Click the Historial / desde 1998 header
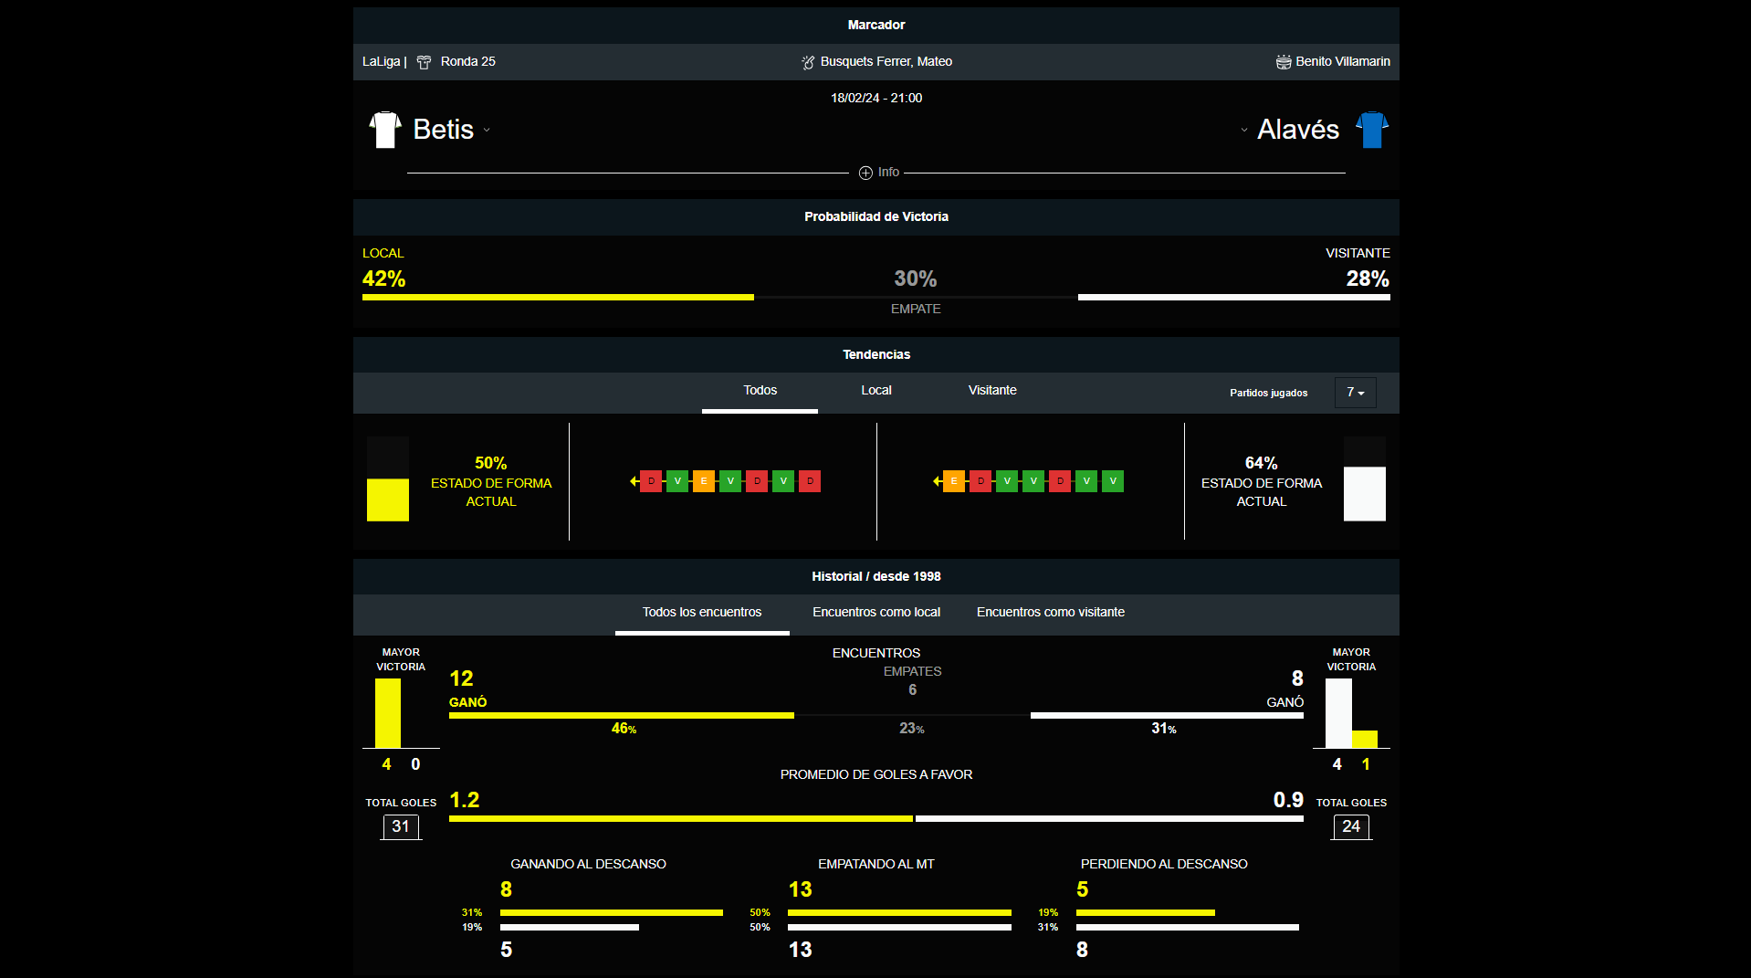The image size is (1751, 978). [x=876, y=577]
